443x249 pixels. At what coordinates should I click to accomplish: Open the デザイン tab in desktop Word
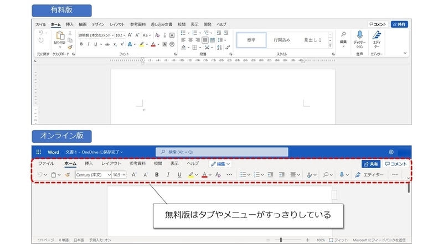click(x=98, y=24)
